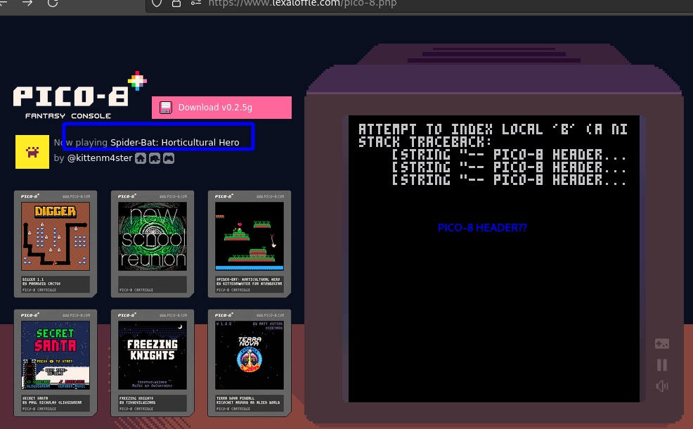Go forward in browser history
Screen dimensions: 693x429
click(27, 3)
